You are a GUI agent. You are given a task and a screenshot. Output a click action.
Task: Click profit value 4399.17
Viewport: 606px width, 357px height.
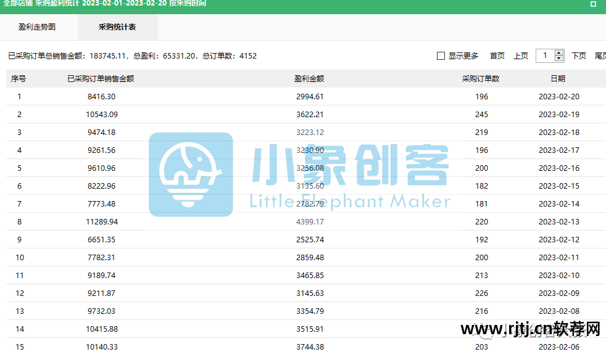point(310,222)
